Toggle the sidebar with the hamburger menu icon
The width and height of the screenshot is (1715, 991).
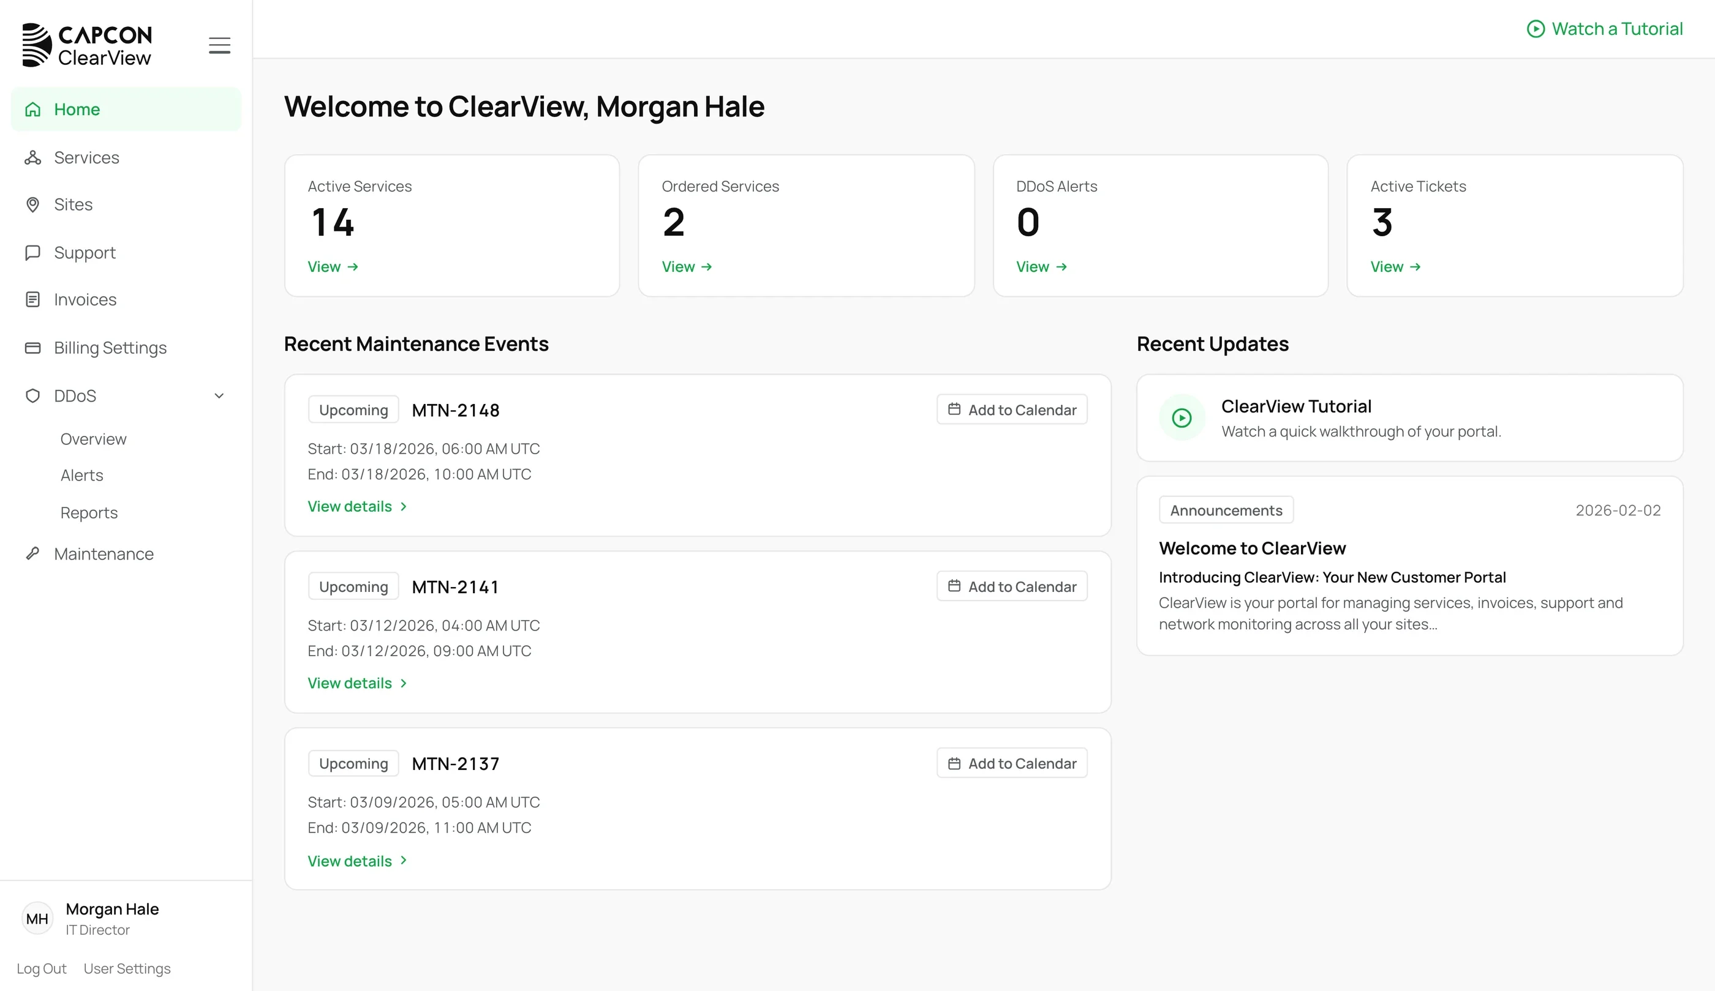[219, 45]
